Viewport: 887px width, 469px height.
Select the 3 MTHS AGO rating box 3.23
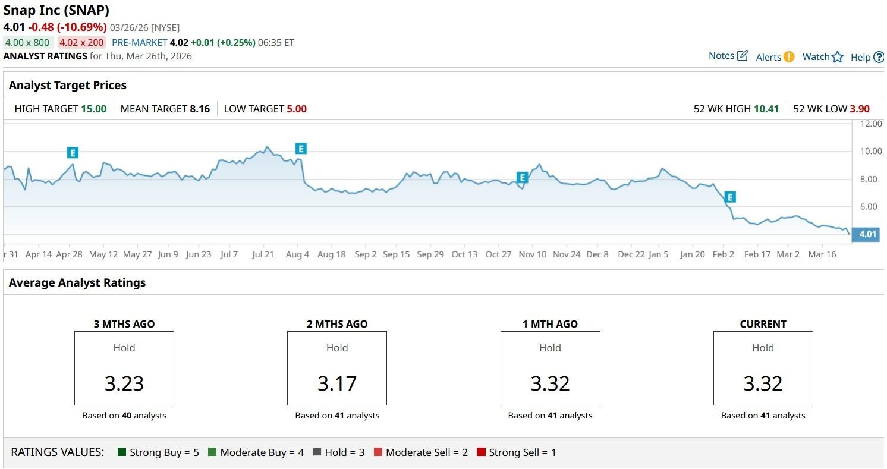click(x=124, y=369)
